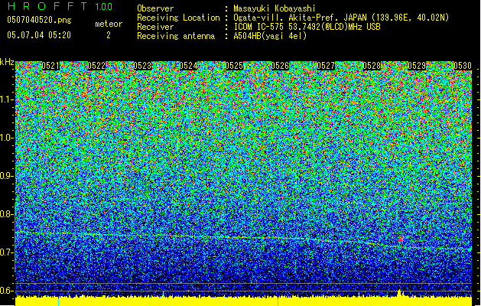
Task: Click the 0528 time marker
Action: pyautogui.click(x=372, y=66)
